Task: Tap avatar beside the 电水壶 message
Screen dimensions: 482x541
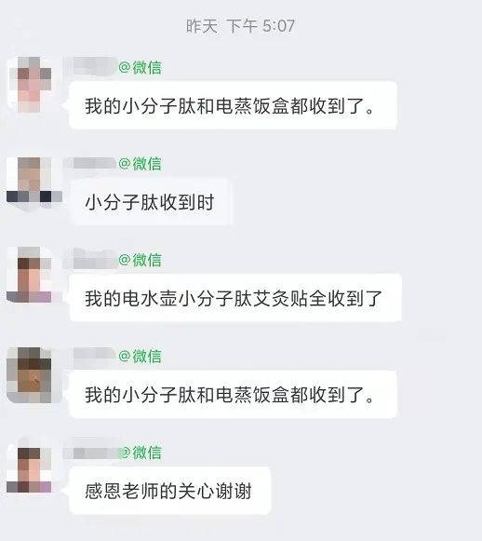Action: pos(29,275)
